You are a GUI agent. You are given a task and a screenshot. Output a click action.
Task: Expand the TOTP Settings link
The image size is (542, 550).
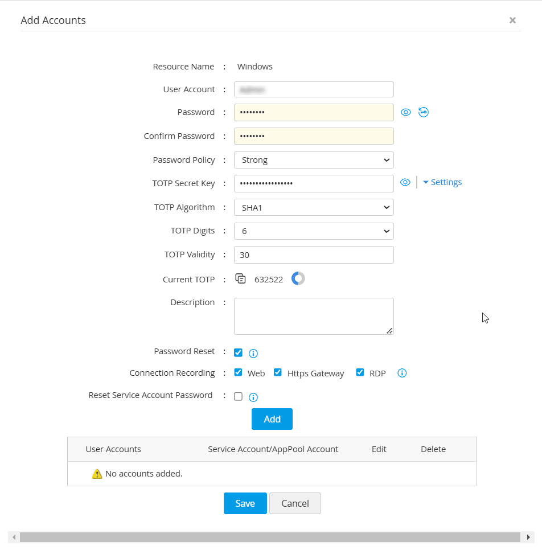click(x=443, y=182)
